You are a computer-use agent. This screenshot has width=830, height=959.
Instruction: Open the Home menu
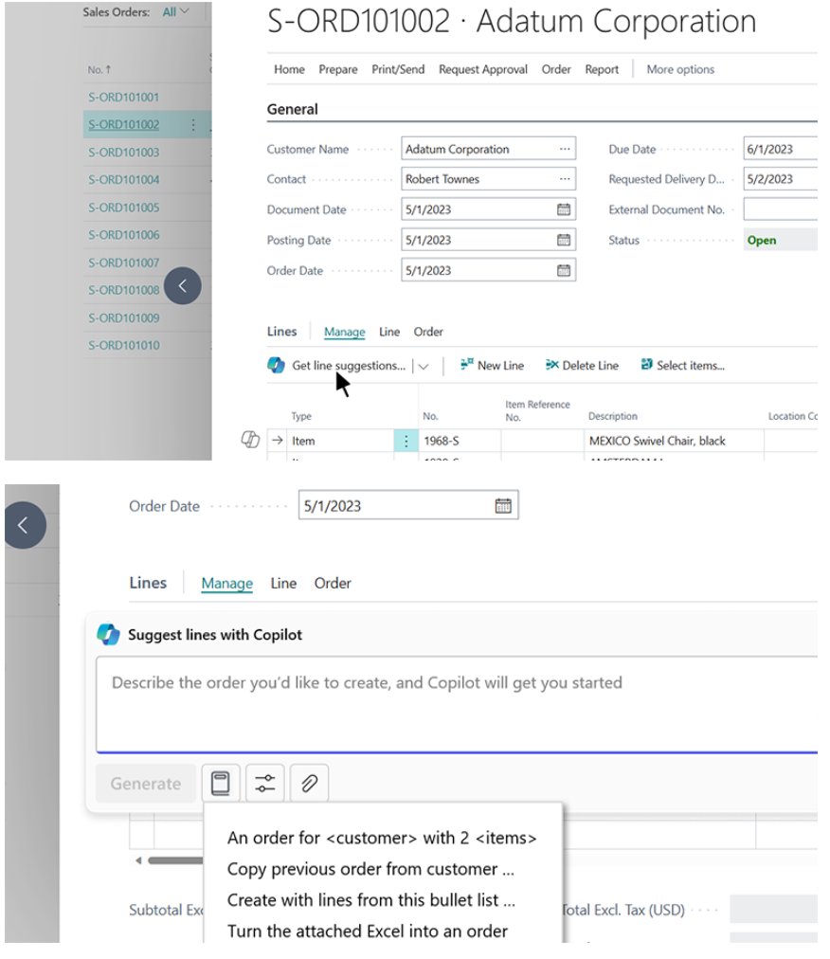click(x=289, y=69)
